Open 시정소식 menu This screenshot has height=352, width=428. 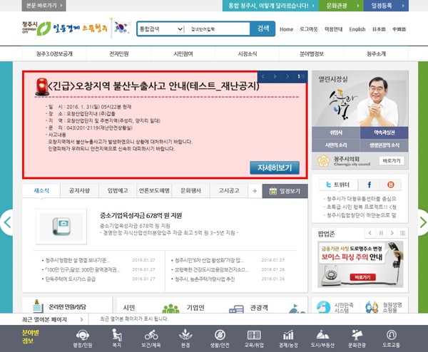point(248,53)
